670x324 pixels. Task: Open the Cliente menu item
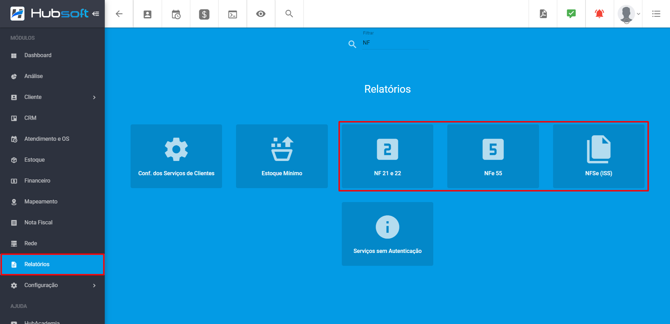pos(52,97)
